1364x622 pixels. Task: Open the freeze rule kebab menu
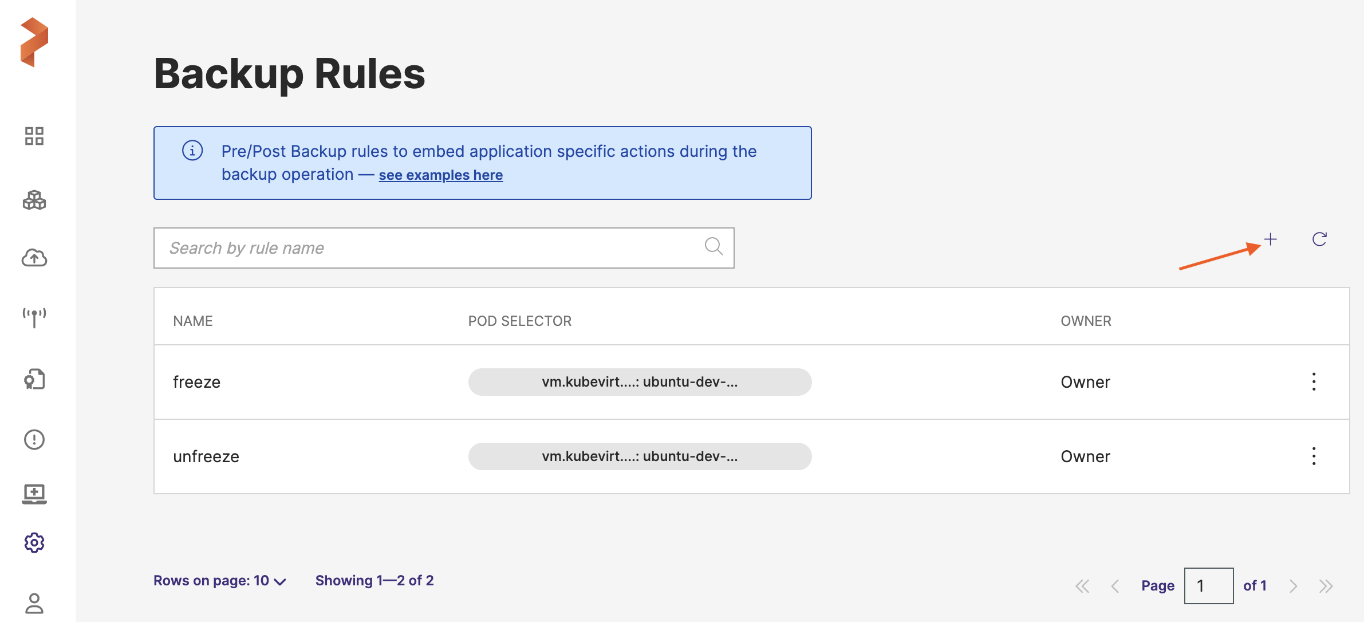1314,381
